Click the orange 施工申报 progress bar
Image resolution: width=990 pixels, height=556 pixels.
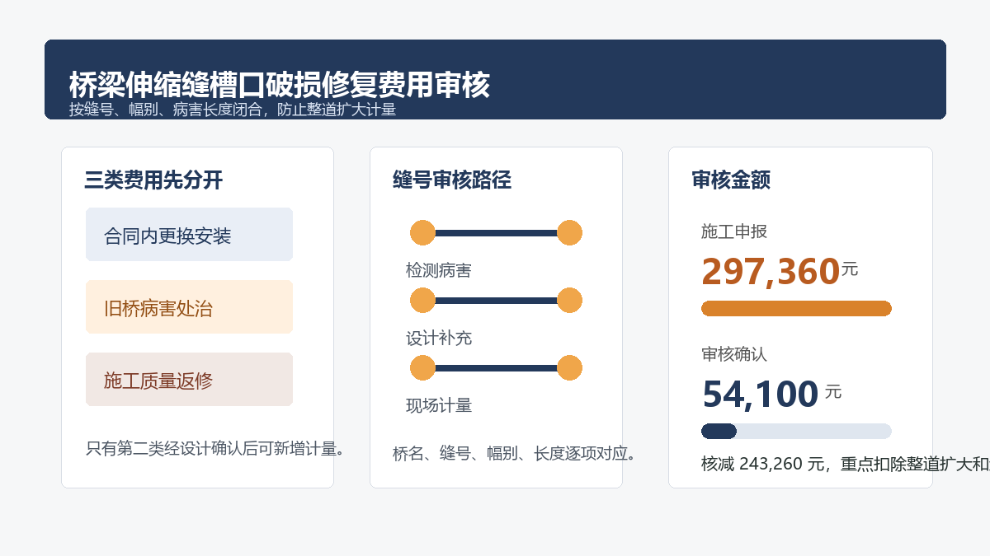coord(796,308)
